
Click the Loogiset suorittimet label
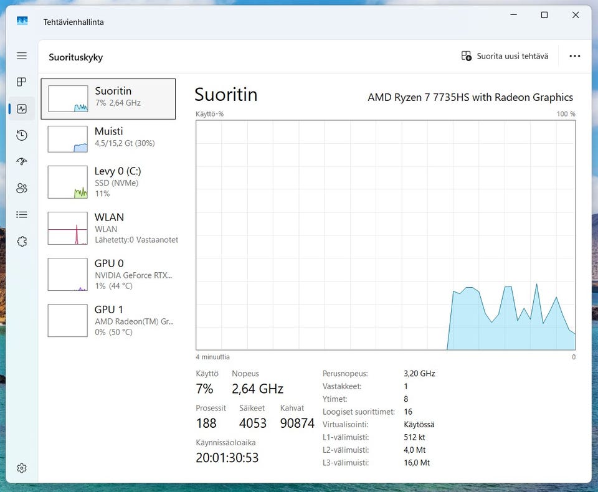pos(359,412)
